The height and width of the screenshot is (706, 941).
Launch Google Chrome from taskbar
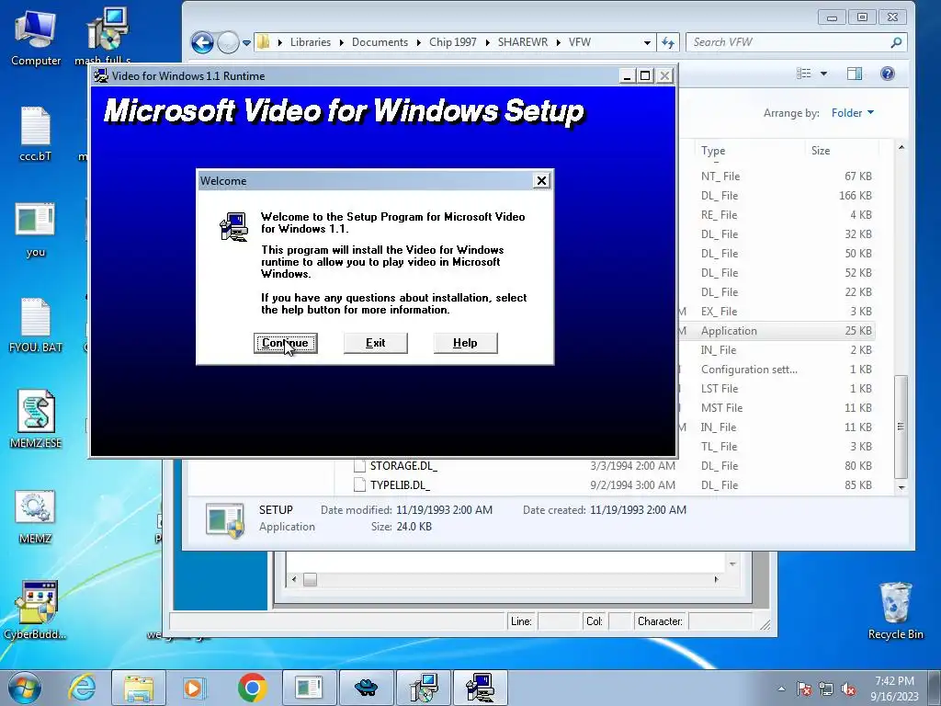pos(252,688)
